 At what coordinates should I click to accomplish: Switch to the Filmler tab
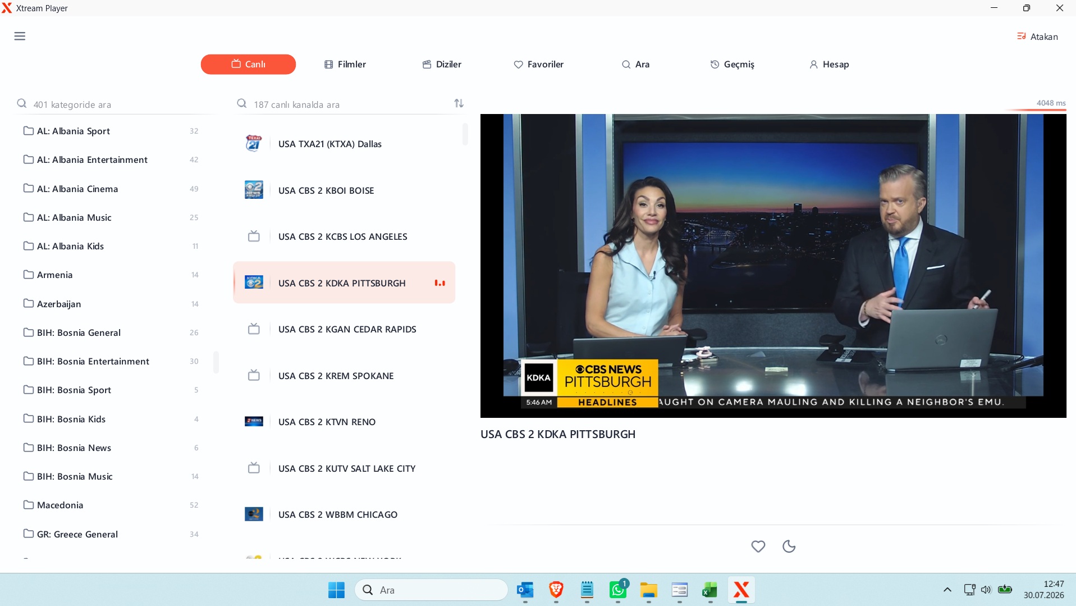tap(345, 65)
